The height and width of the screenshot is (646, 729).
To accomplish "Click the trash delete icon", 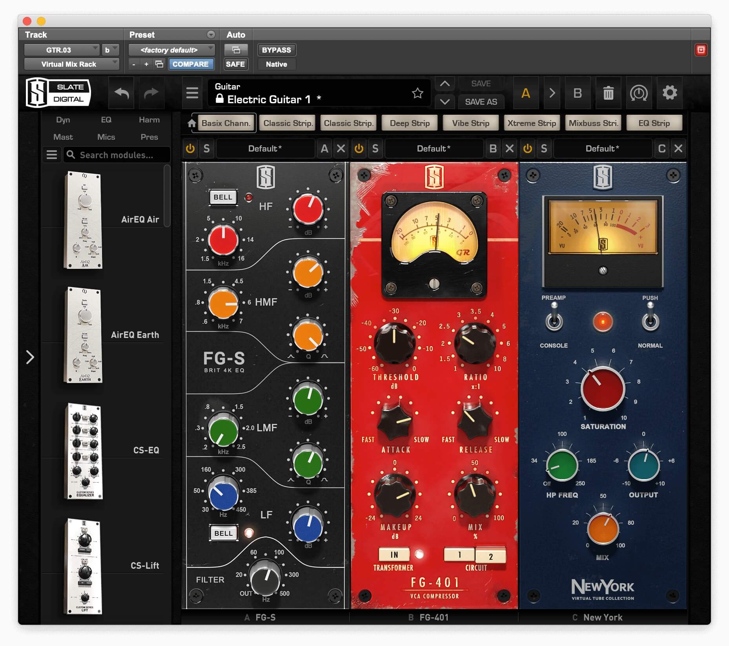I will point(608,93).
